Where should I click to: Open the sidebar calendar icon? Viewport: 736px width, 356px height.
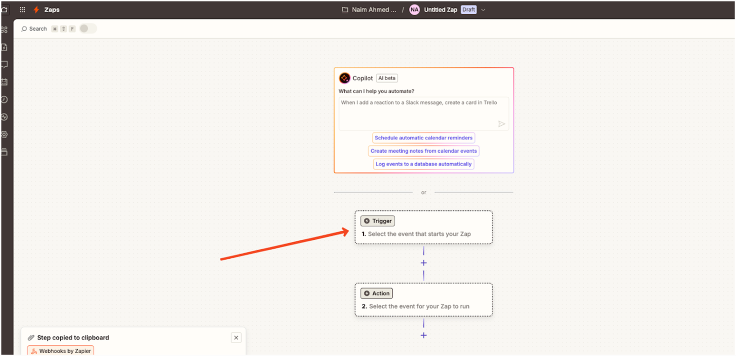tap(5, 82)
